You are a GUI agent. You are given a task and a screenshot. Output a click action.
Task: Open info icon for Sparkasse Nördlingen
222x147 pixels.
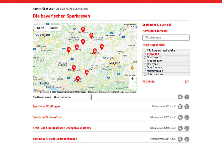[187, 107]
